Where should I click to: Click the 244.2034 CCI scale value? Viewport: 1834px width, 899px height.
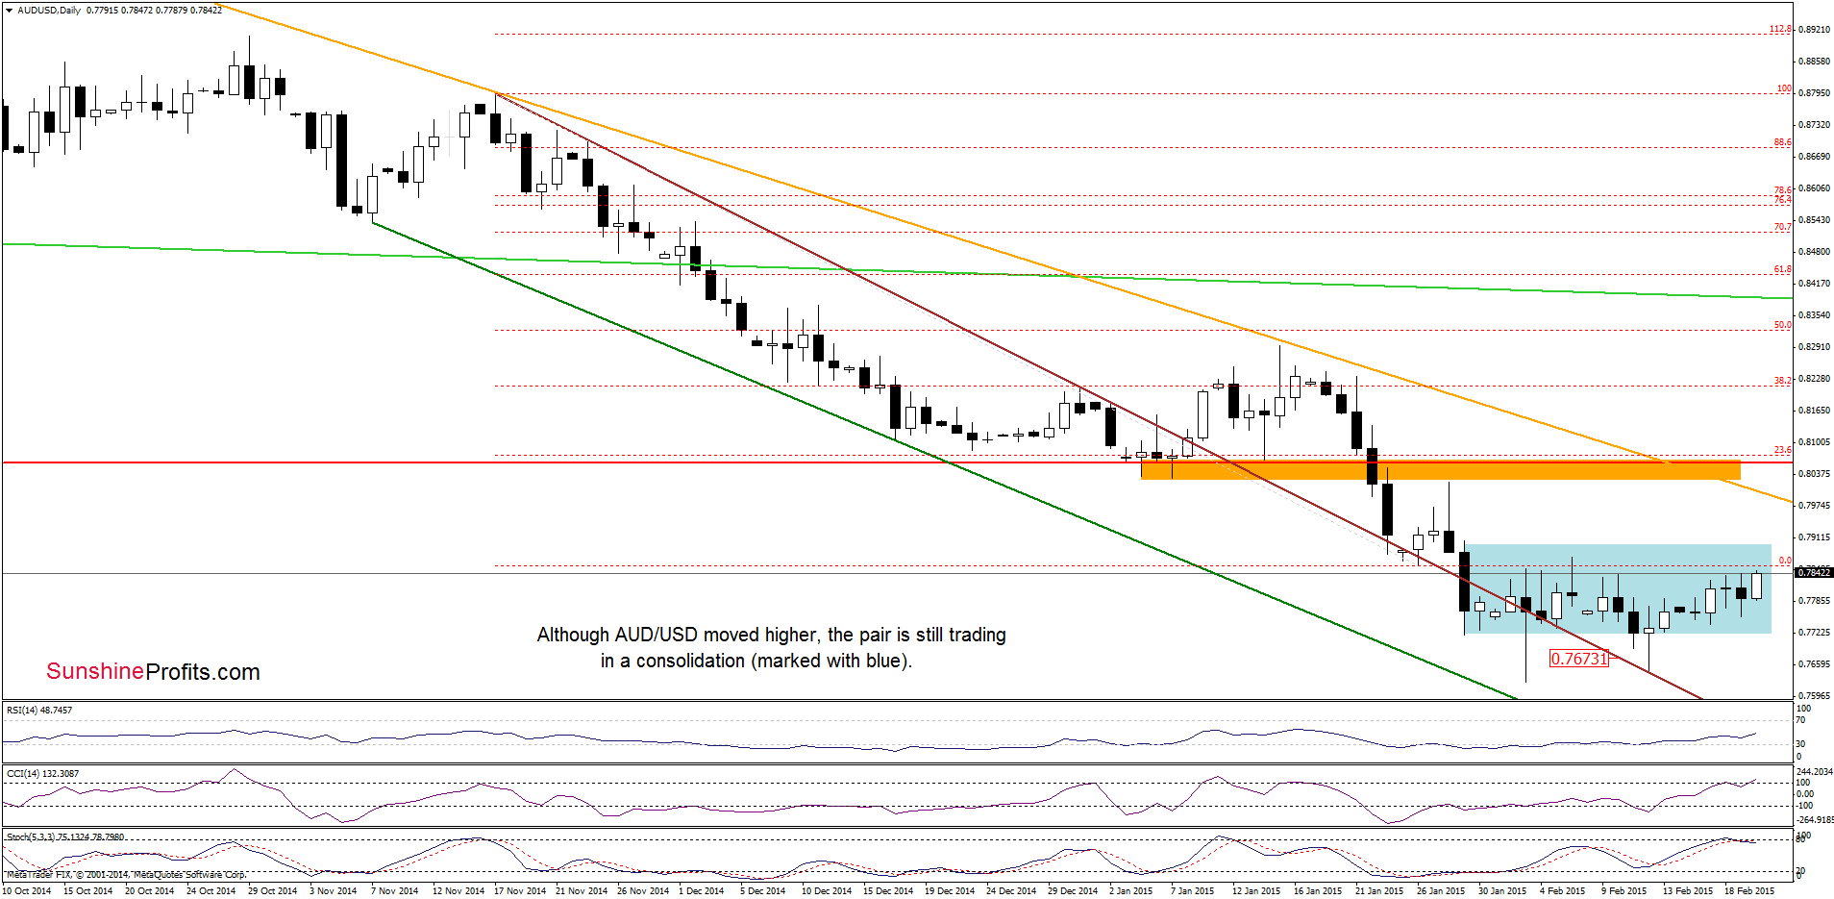(1815, 772)
